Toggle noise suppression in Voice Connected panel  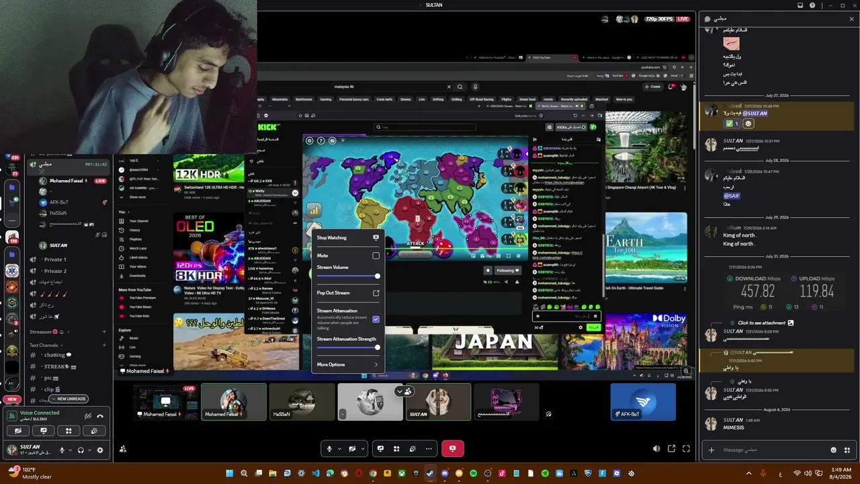[87, 416]
